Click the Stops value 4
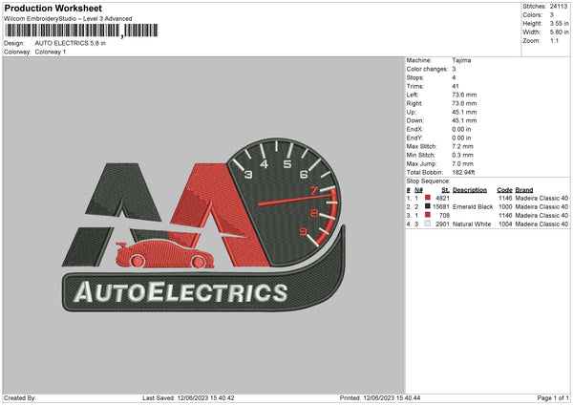This screenshot has height=405, width=573. point(454,78)
